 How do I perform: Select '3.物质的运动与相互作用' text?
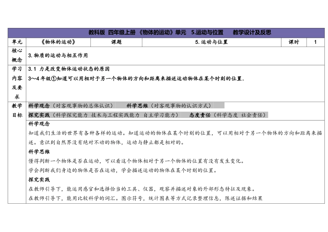[58, 56]
